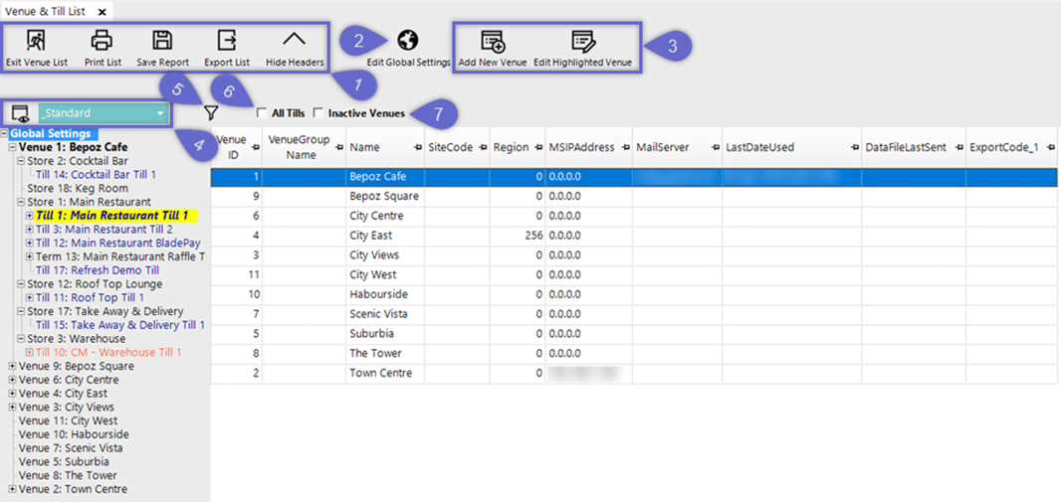The image size is (1061, 502).
Task: Open Edit Global Settings globe icon
Action: coord(407,41)
